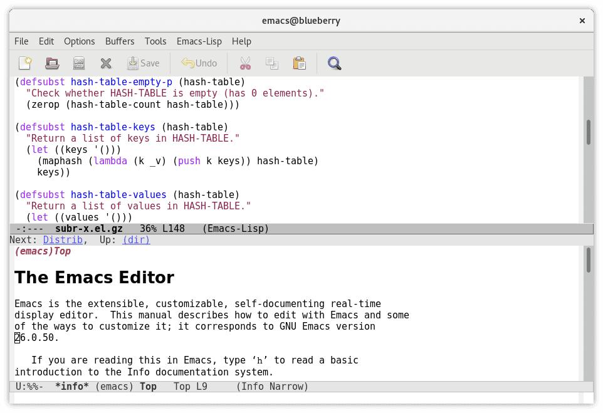Open the Emacs-Lisp menu

(199, 41)
